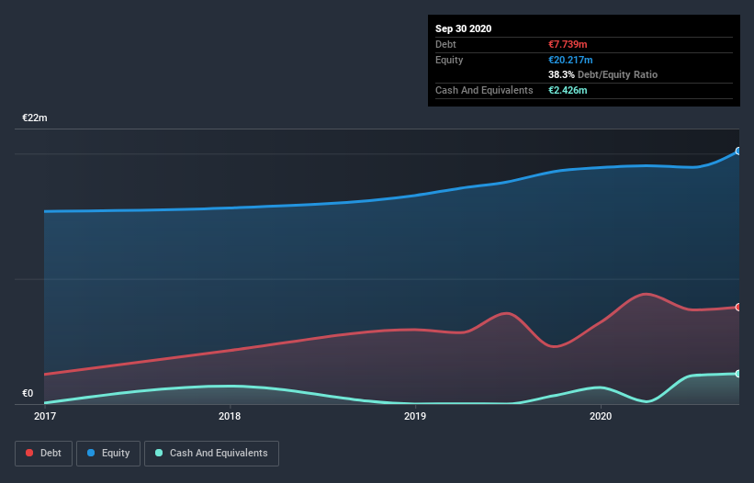Click the 2020 x-axis label
This screenshot has height=483, width=754.
(601, 416)
